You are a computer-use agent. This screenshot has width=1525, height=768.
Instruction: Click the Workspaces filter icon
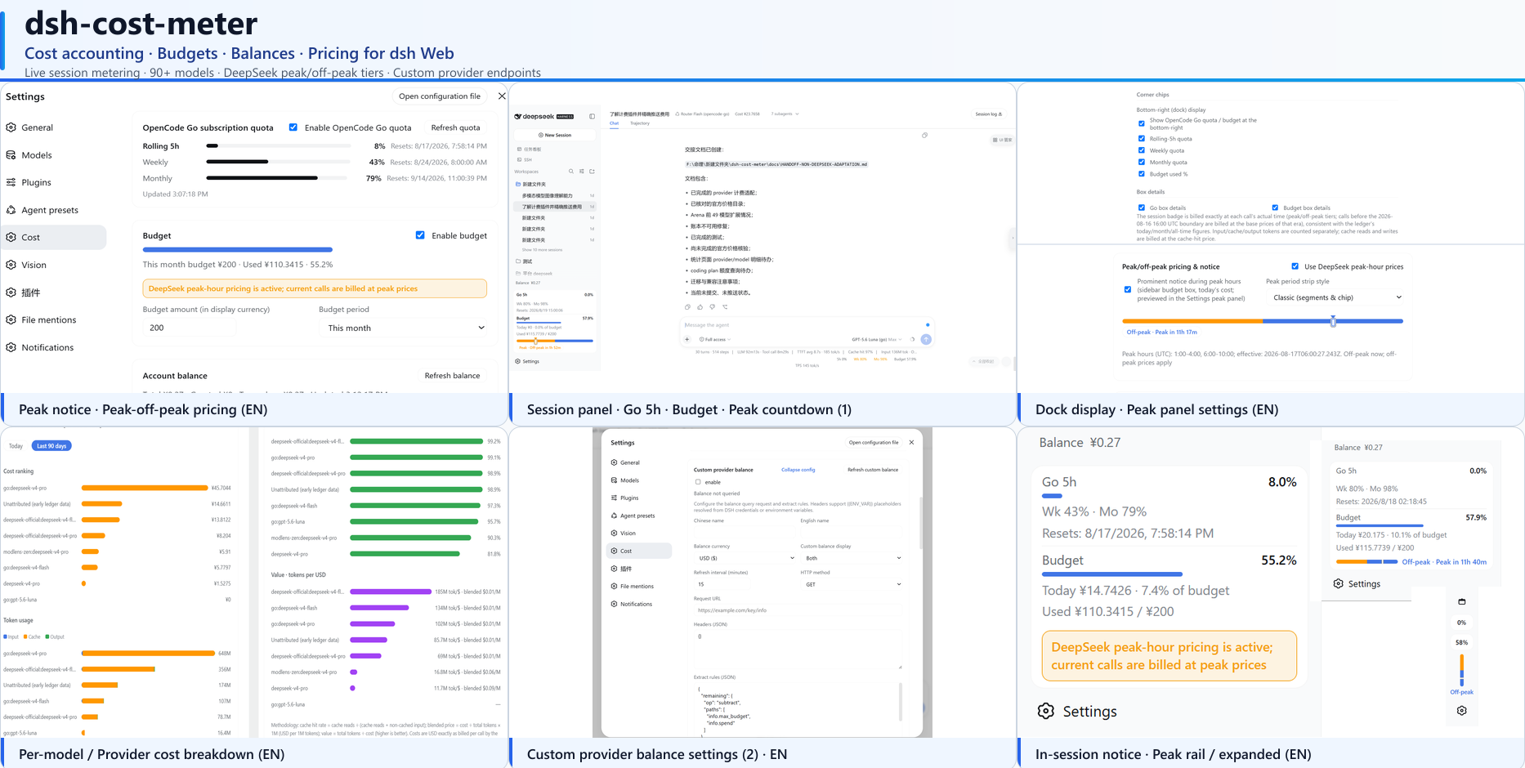tap(581, 172)
